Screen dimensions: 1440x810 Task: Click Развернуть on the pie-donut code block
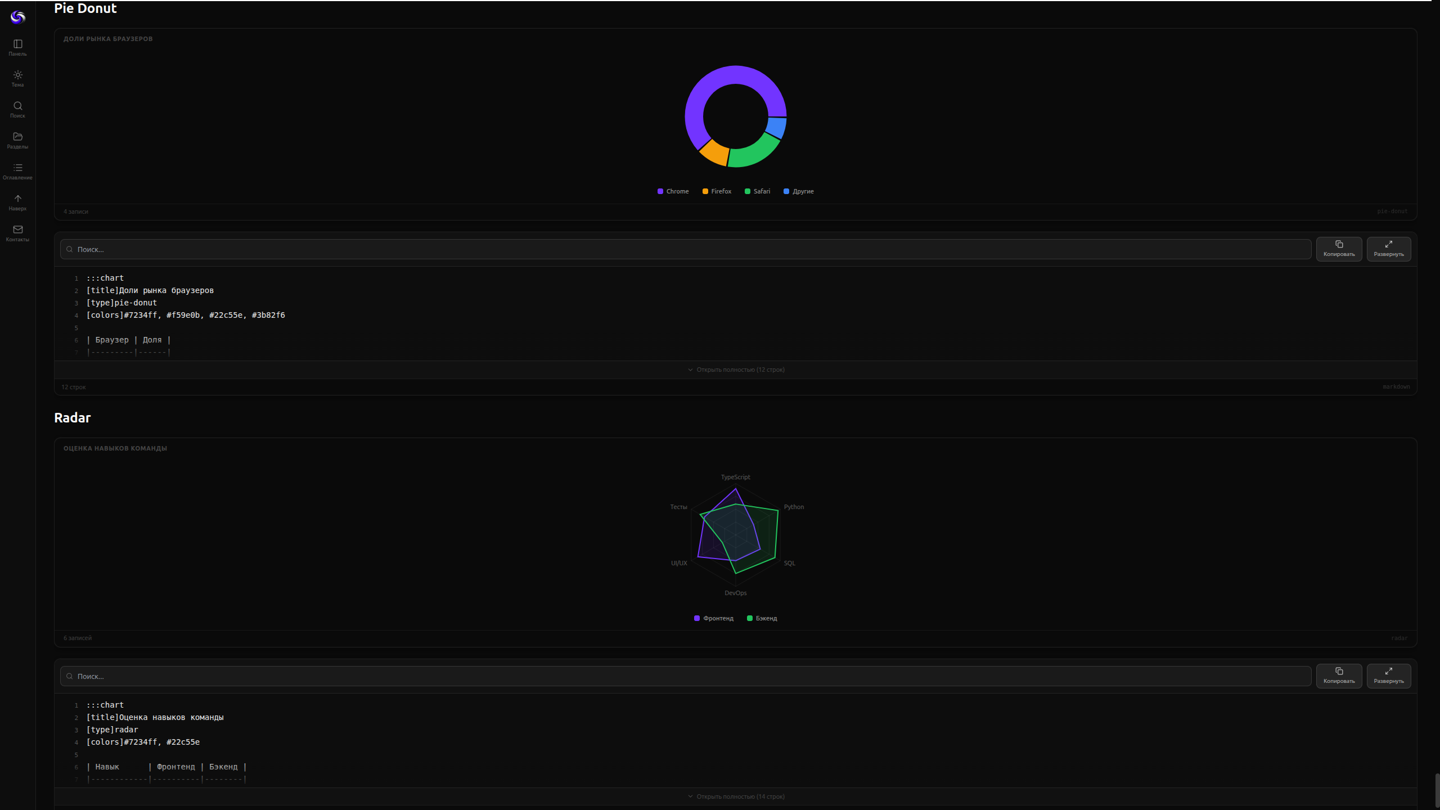tap(1388, 249)
